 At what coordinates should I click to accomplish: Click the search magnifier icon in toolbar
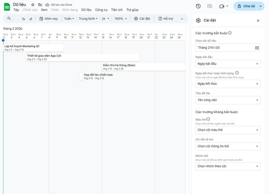click(x=9, y=18)
